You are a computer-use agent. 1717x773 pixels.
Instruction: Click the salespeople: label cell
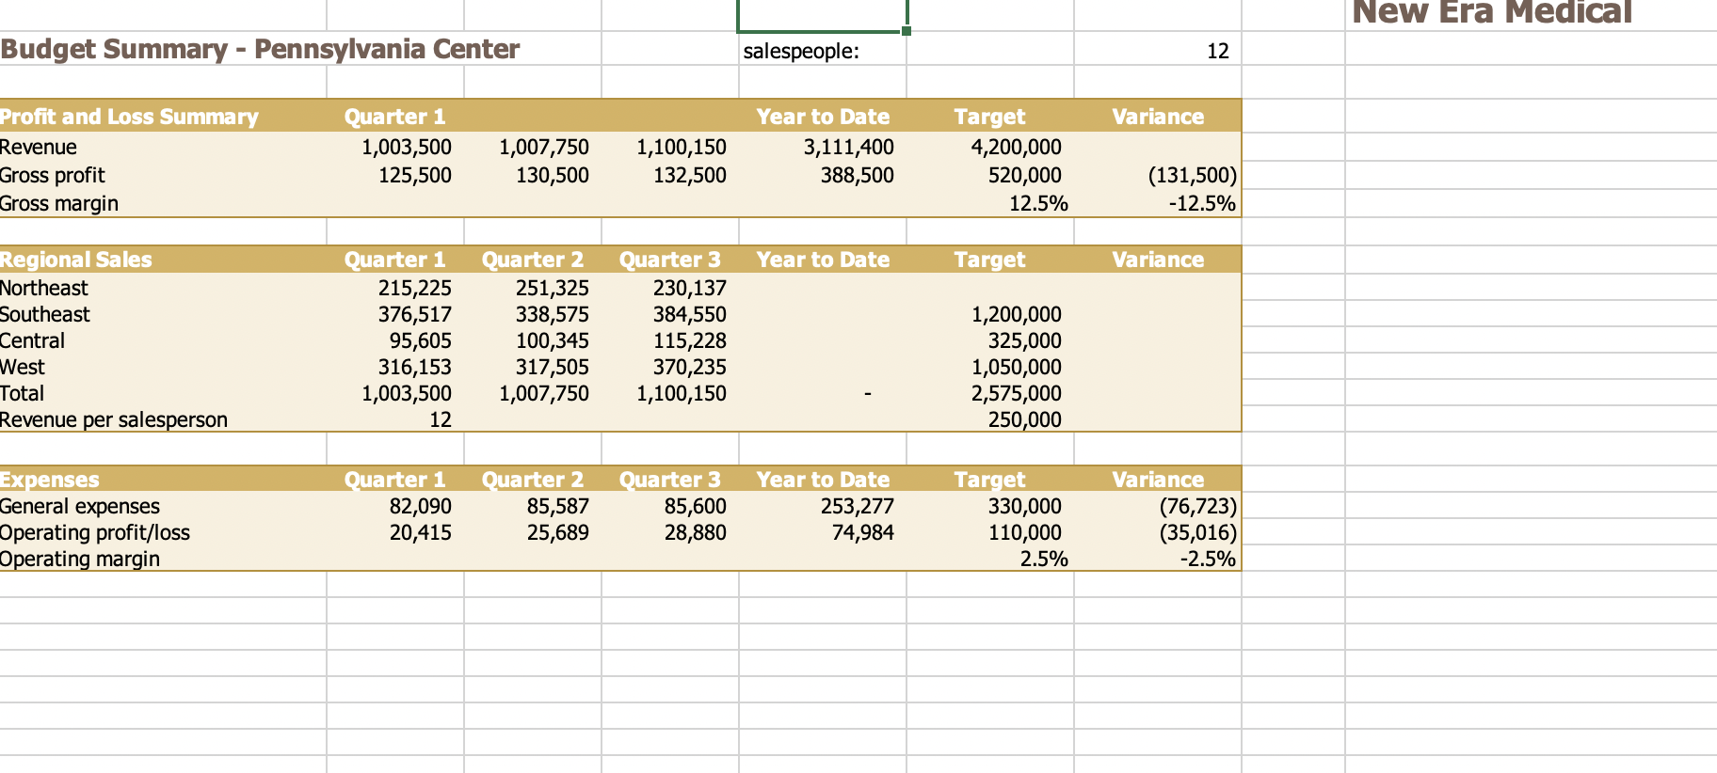tap(801, 51)
